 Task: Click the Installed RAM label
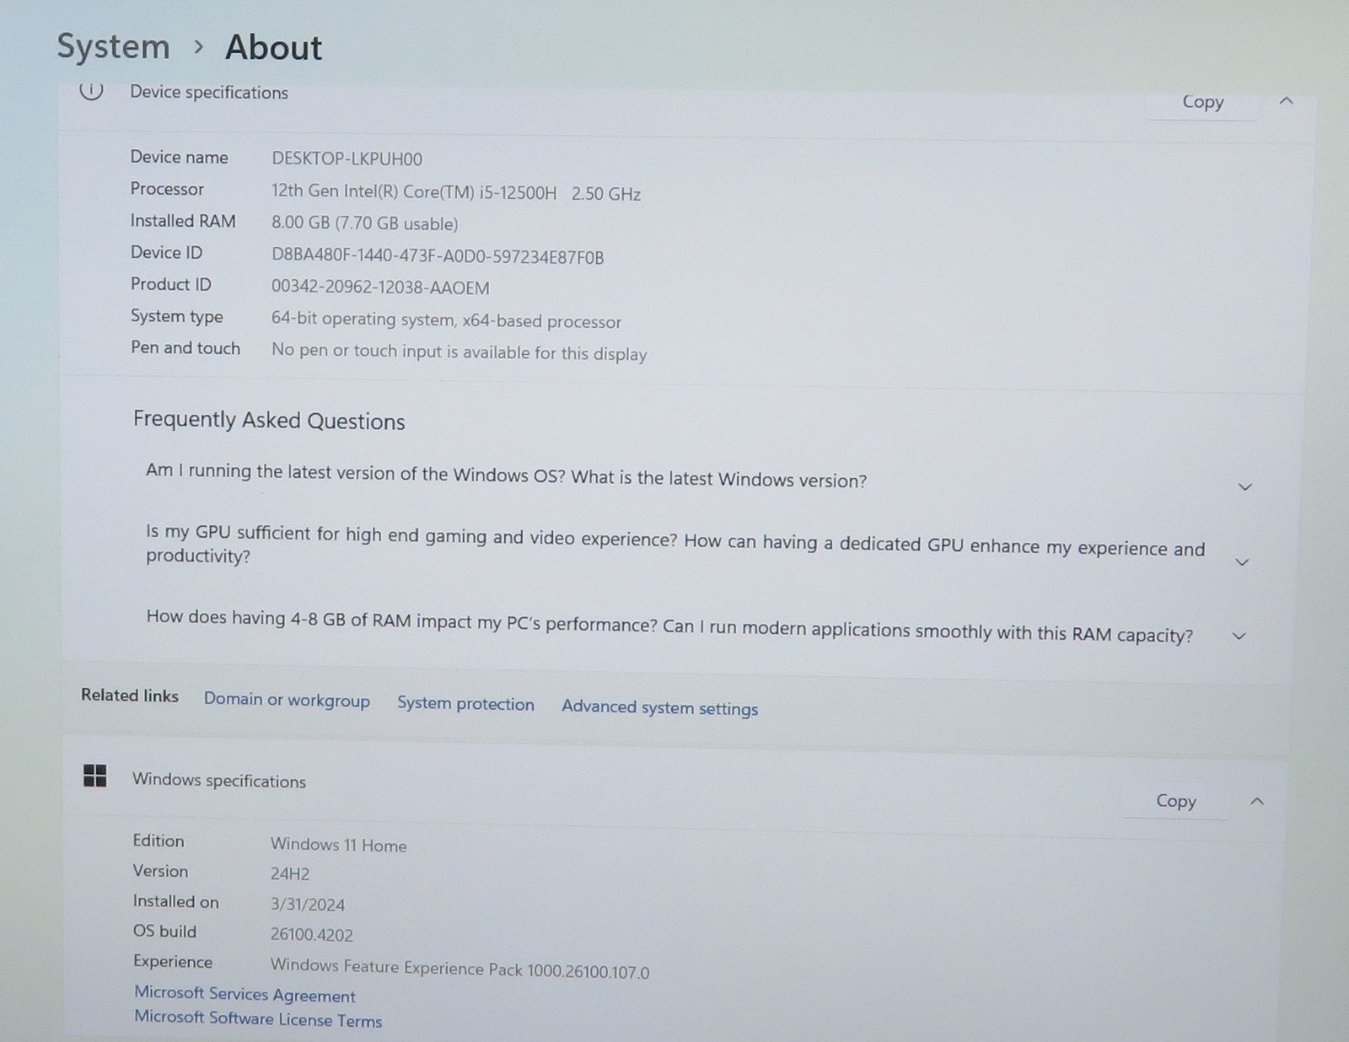click(x=183, y=221)
